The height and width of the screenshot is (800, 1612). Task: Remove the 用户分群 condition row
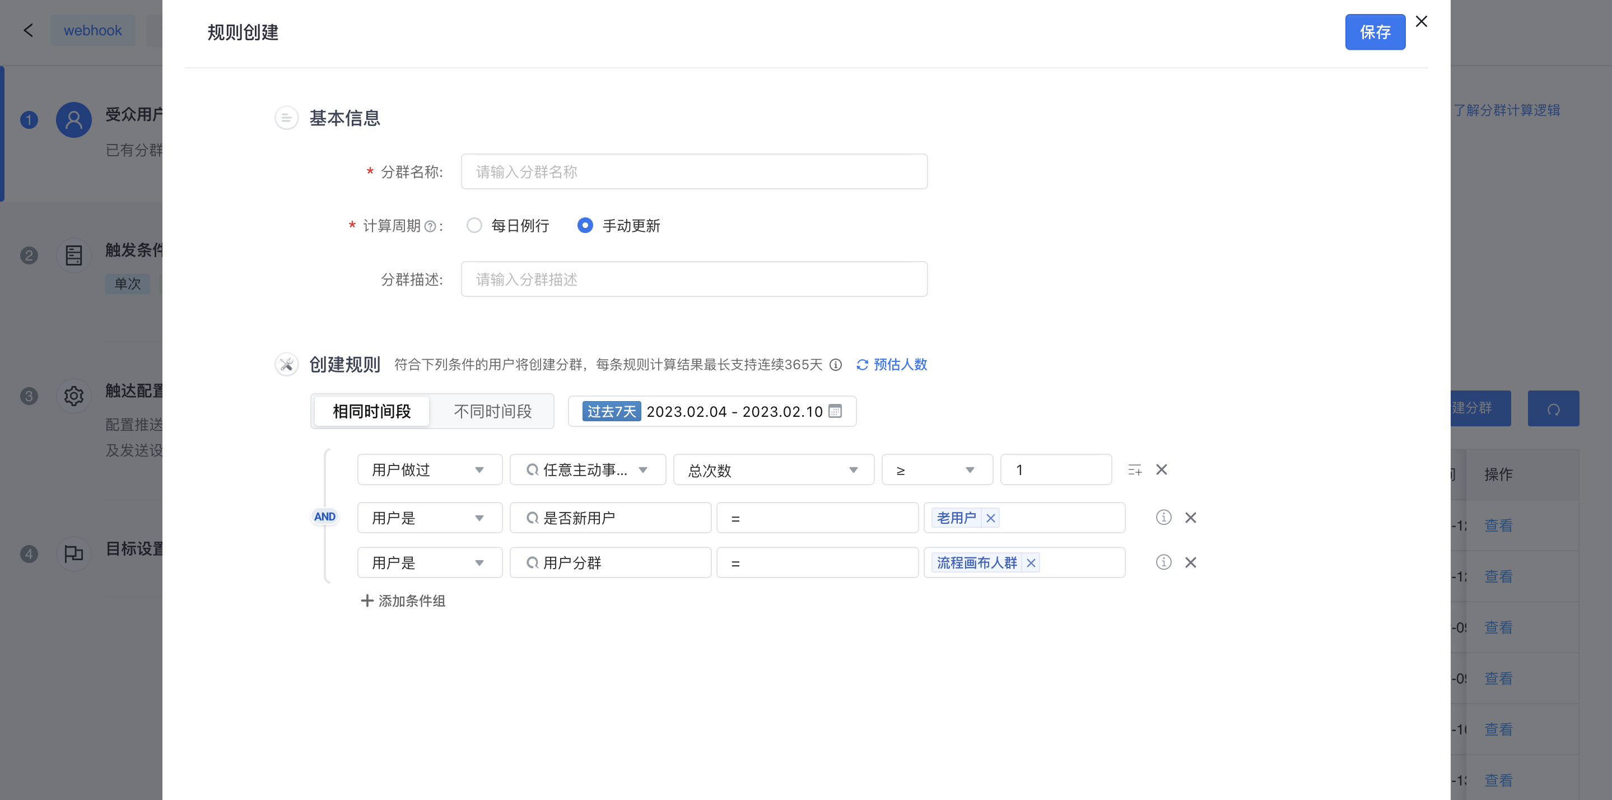coord(1190,563)
